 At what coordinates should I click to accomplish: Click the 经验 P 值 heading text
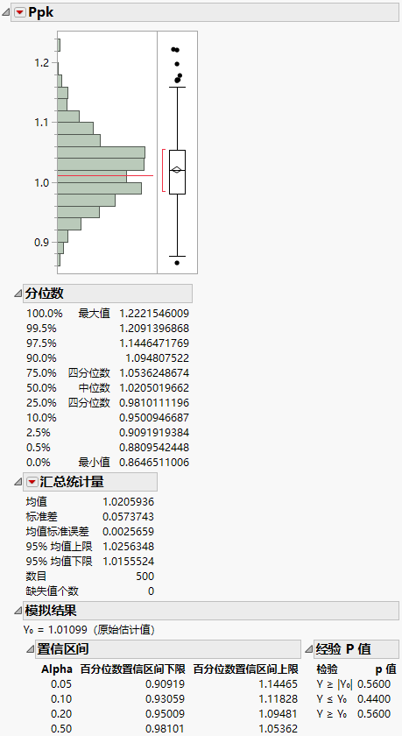pyautogui.click(x=343, y=649)
